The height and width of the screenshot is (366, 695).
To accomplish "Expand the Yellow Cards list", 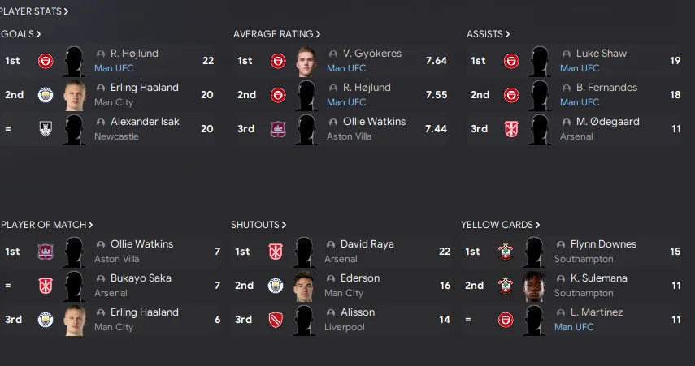I will (500, 225).
